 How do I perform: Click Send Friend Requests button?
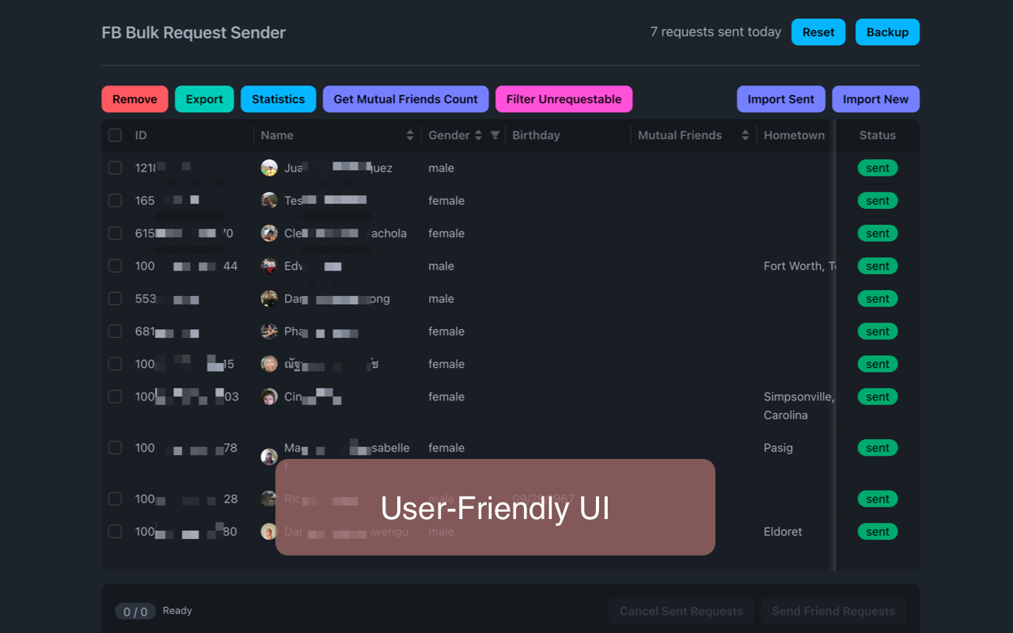click(x=833, y=611)
